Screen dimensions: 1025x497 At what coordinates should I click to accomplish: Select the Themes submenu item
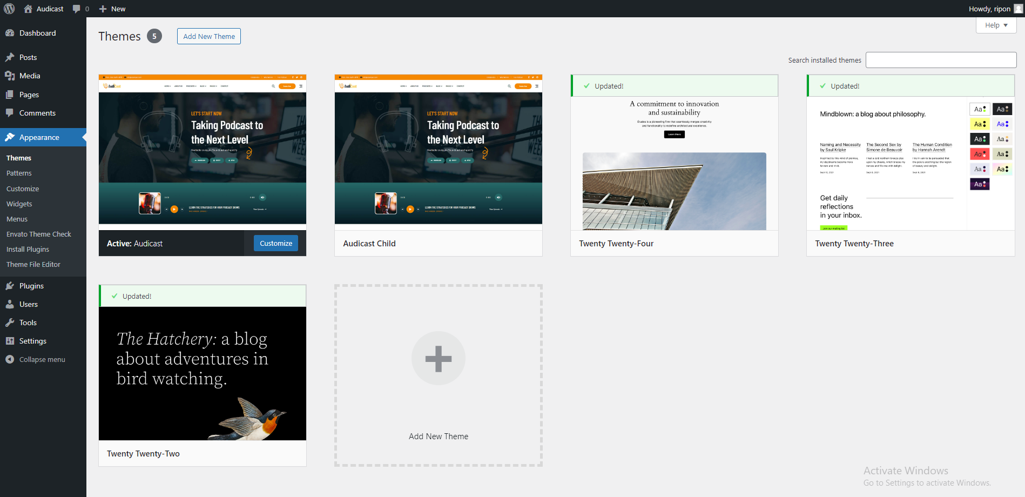pyautogui.click(x=19, y=158)
